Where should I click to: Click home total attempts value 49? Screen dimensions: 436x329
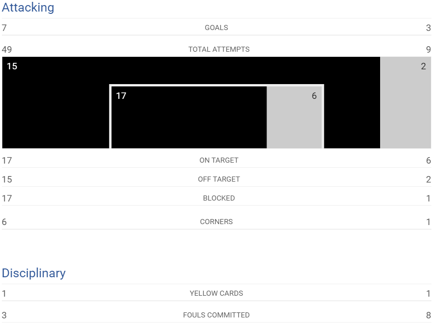point(6,49)
